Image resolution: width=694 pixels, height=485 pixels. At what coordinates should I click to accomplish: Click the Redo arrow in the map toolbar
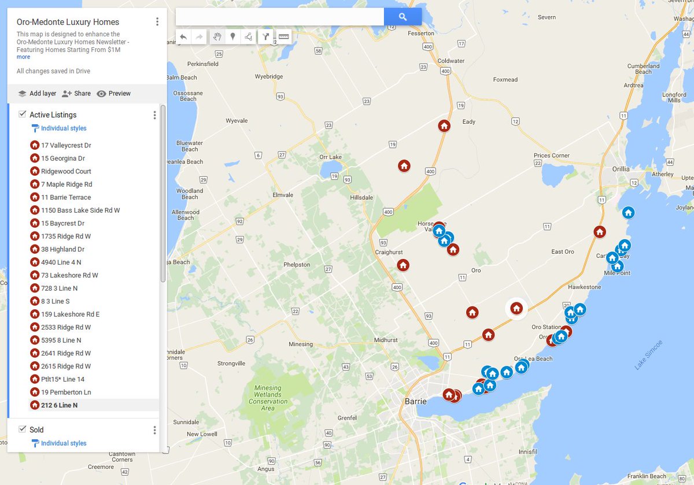(x=199, y=37)
